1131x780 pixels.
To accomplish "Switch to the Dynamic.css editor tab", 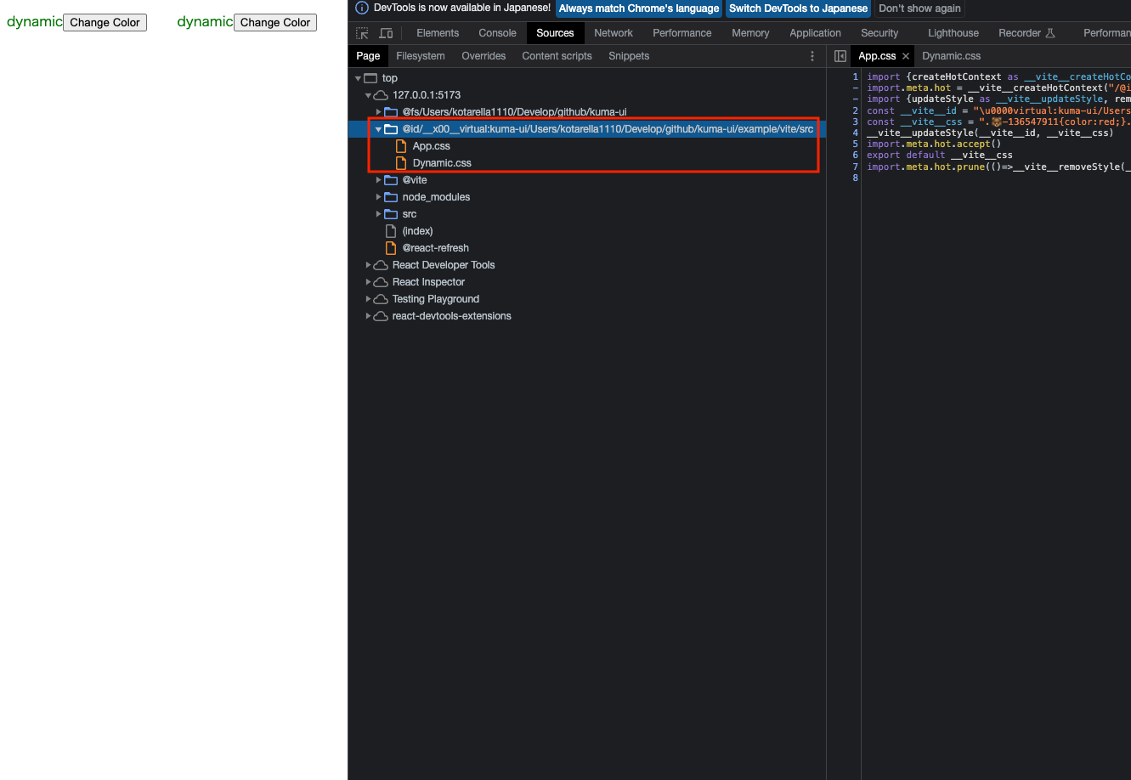I will click(x=952, y=55).
